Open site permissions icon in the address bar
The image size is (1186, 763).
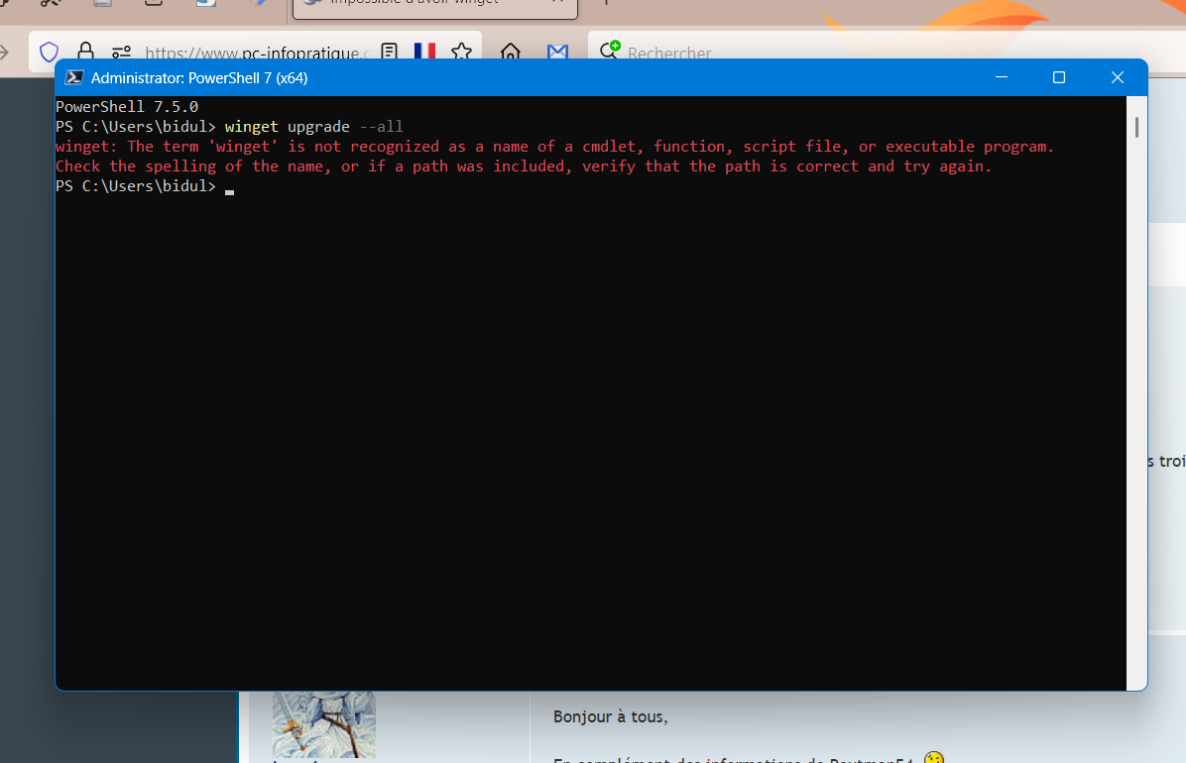(121, 52)
